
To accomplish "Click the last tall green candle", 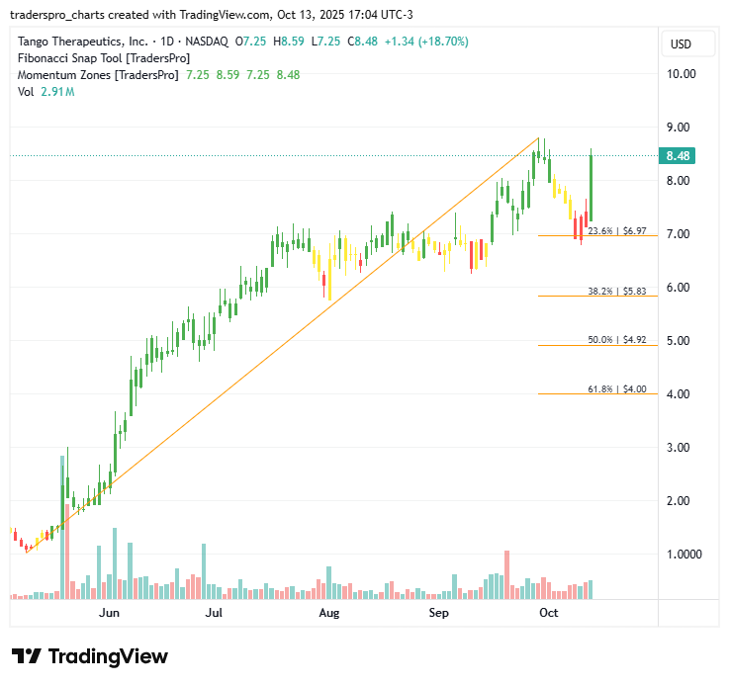I will [591, 186].
